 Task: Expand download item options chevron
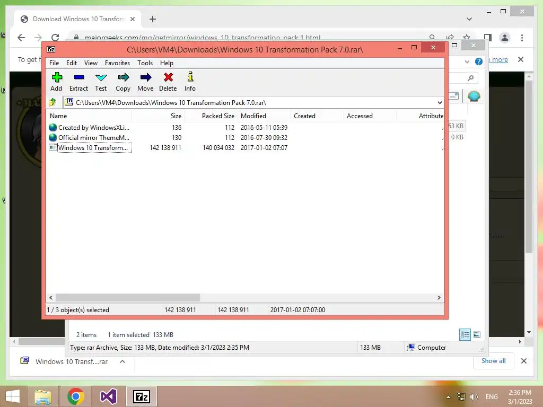coord(122,361)
